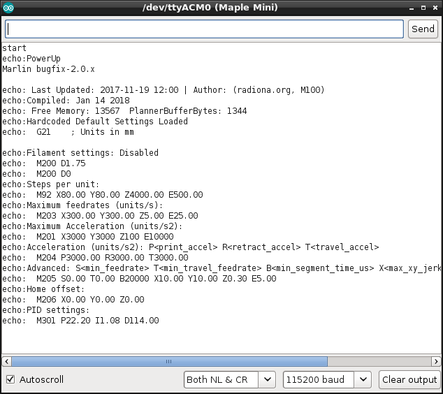Click the M92 steps per unit line
The image size is (443, 394).
pos(103,195)
